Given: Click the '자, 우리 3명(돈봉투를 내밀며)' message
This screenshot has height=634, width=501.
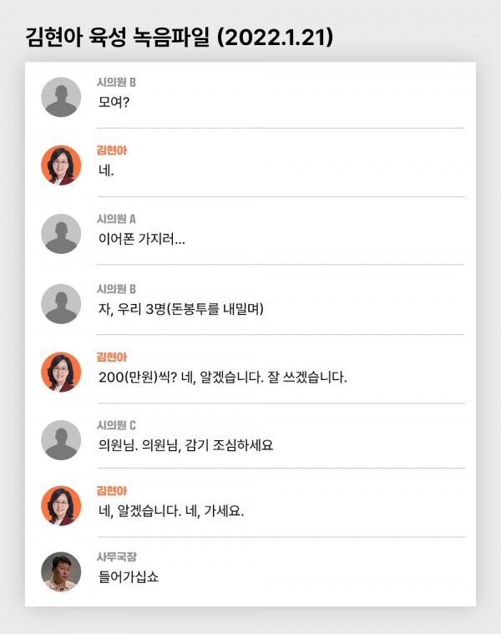Looking at the screenshot, I should click(180, 309).
